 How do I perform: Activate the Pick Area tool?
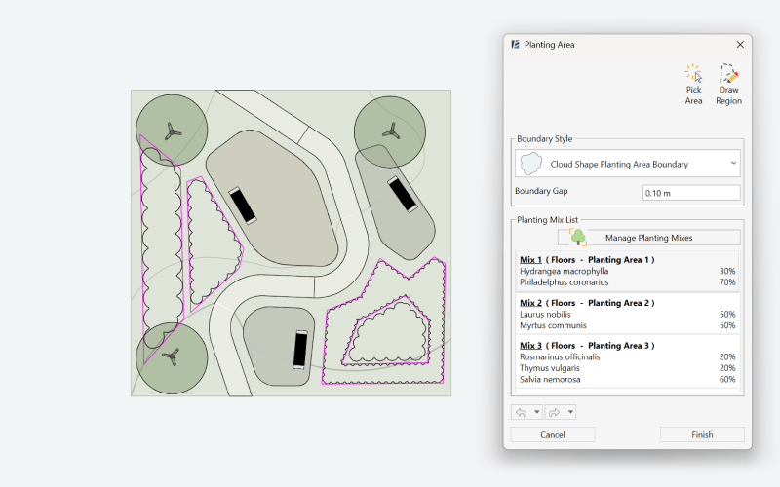coord(693,84)
